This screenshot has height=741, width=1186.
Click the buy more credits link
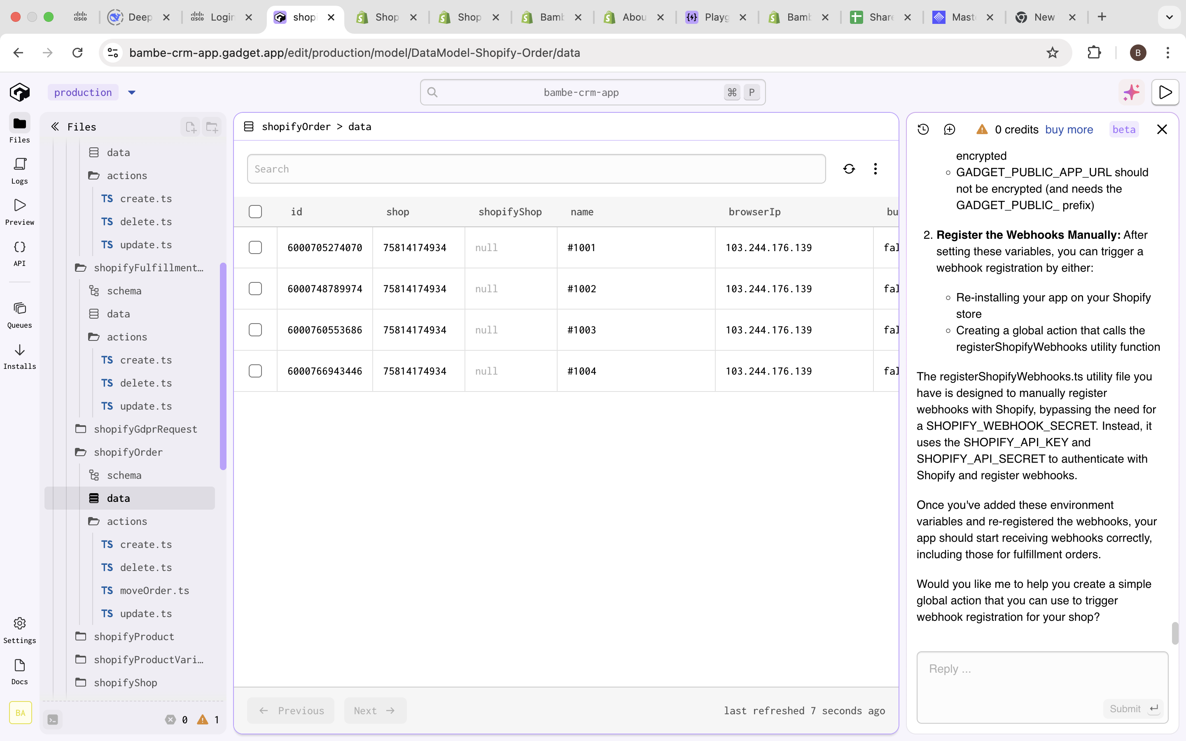1069,129
